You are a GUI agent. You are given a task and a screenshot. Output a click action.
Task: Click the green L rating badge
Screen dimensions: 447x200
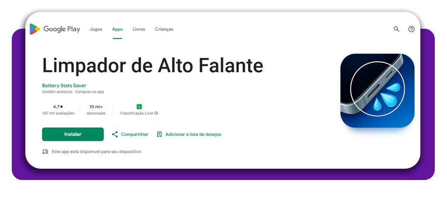pyautogui.click(x=139, y=107)
